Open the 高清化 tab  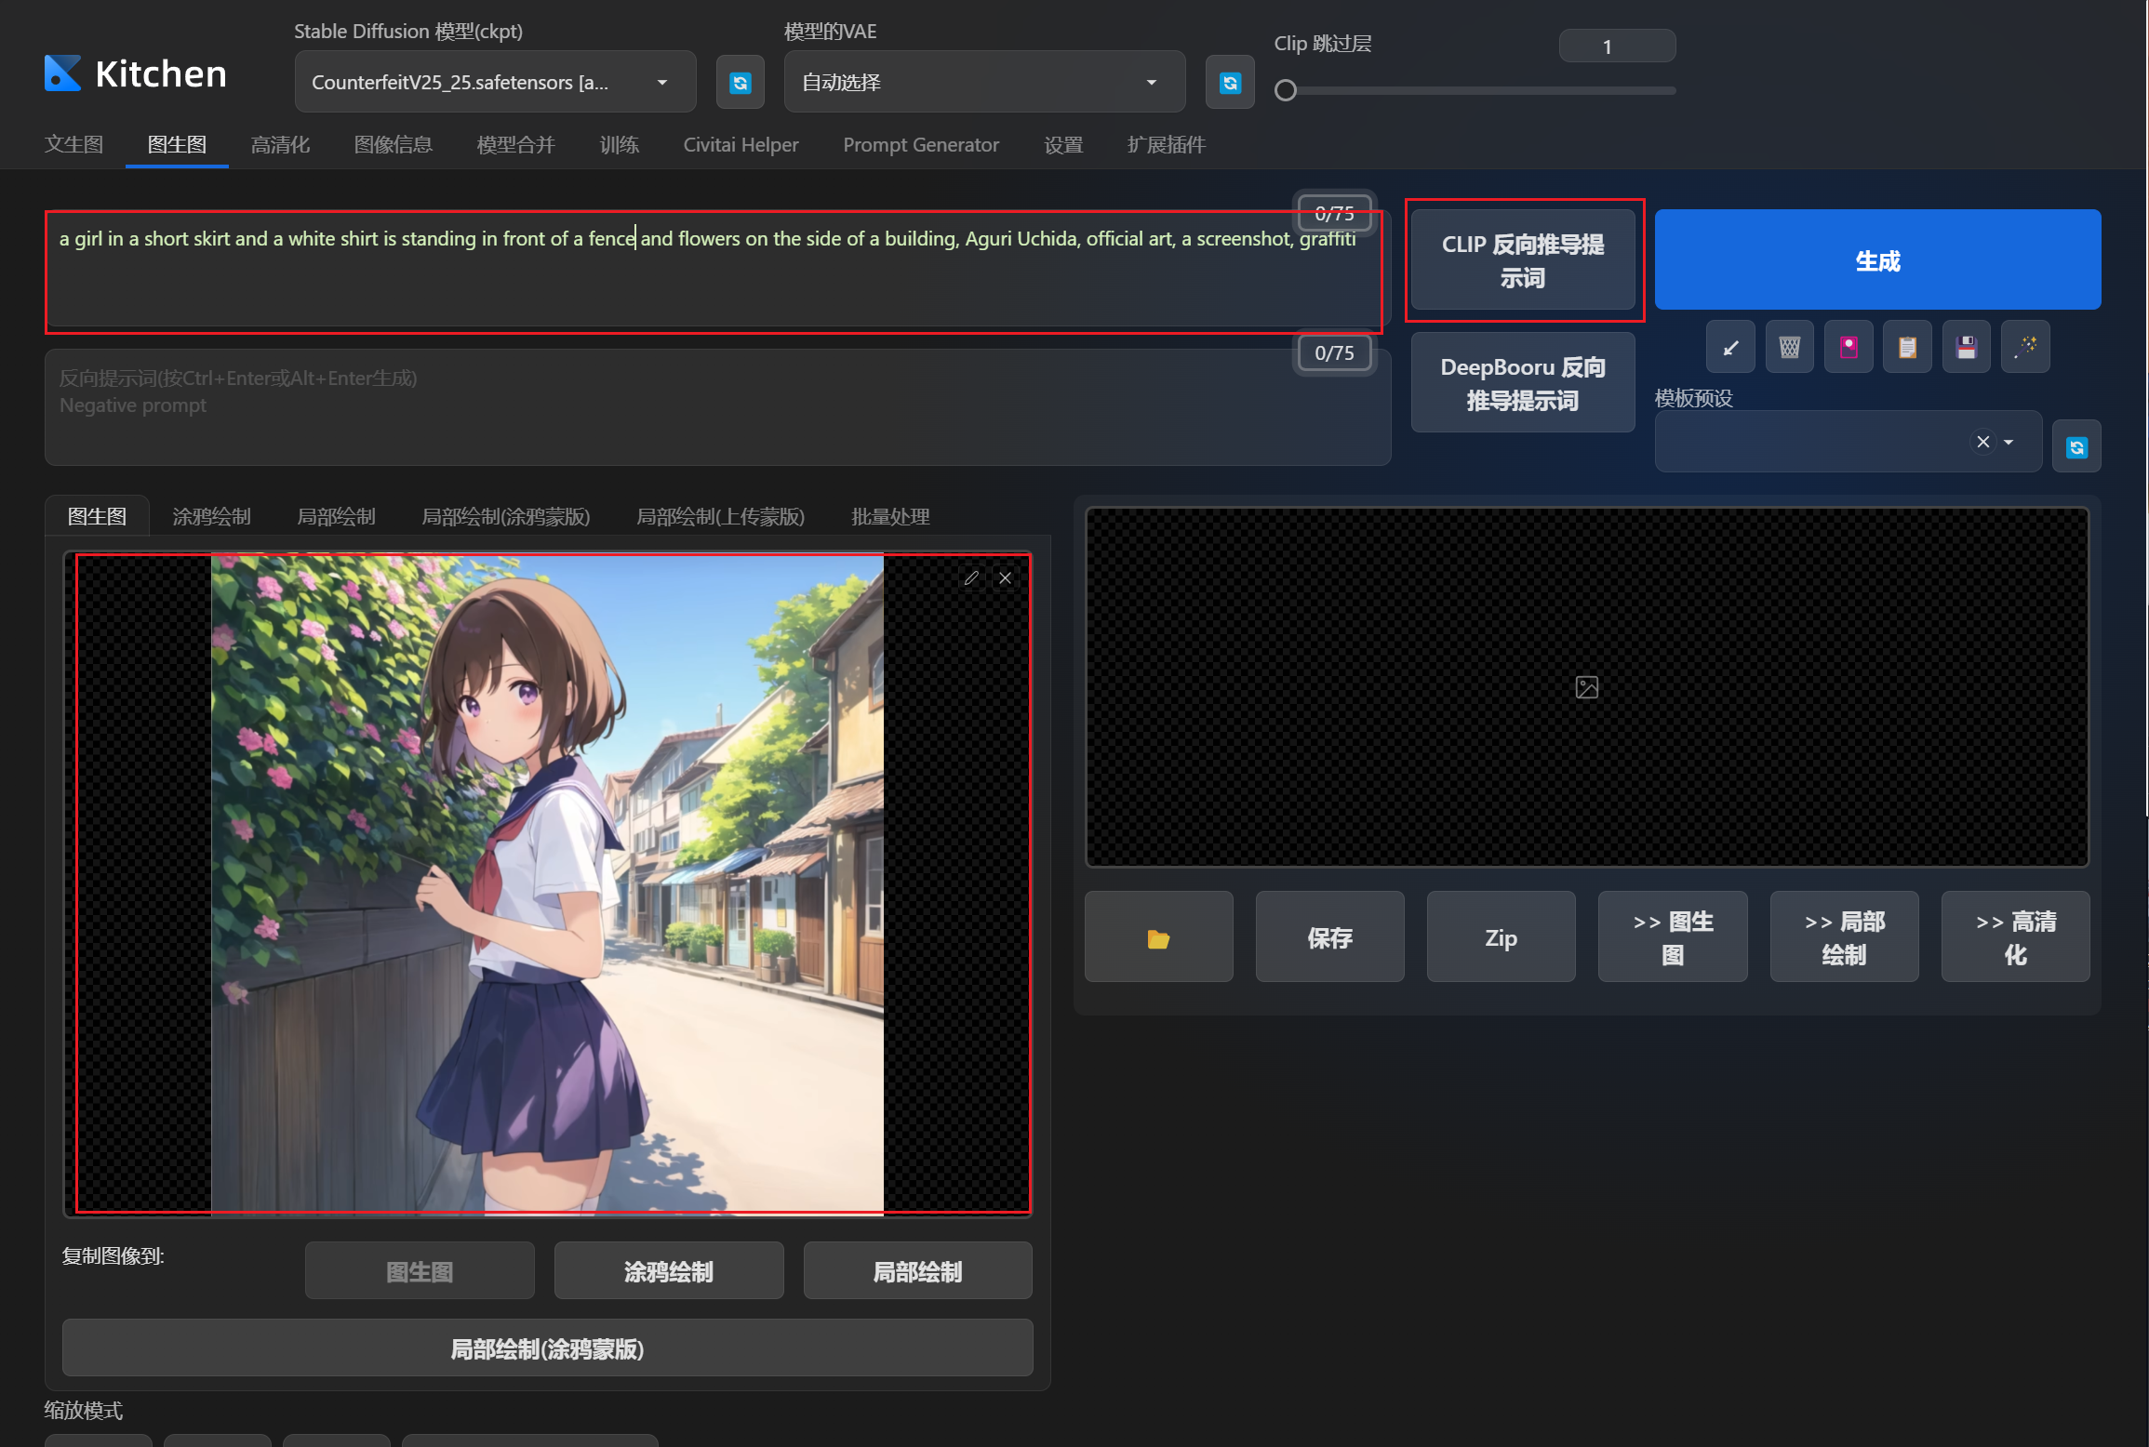(280, 145)
